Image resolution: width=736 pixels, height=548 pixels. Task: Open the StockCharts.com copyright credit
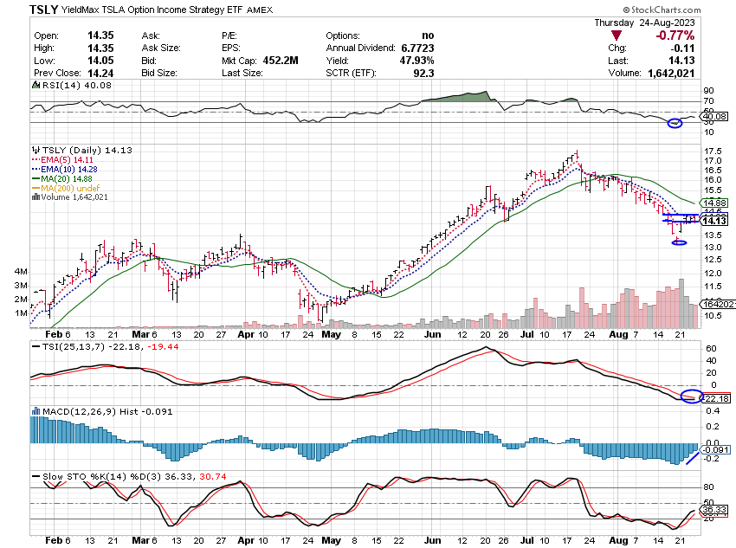point(662,10)
